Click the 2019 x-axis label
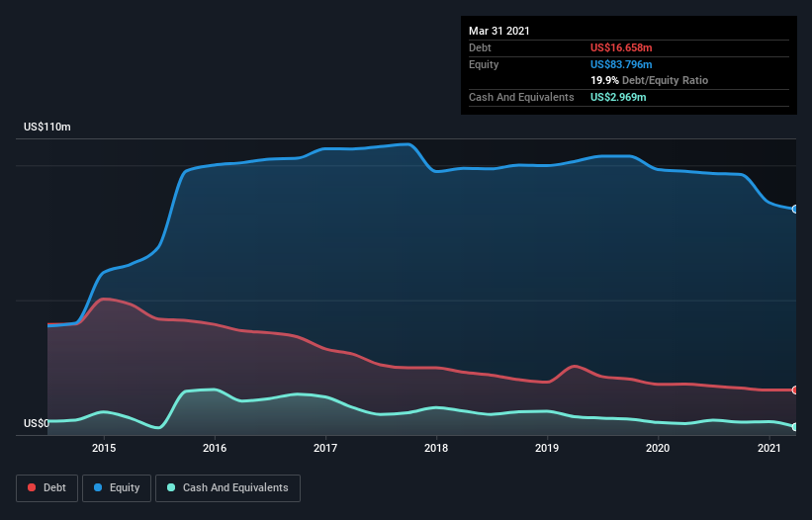The height and width of the screenshot is (520, 812). pyautogui.click(x=547, y=448)
